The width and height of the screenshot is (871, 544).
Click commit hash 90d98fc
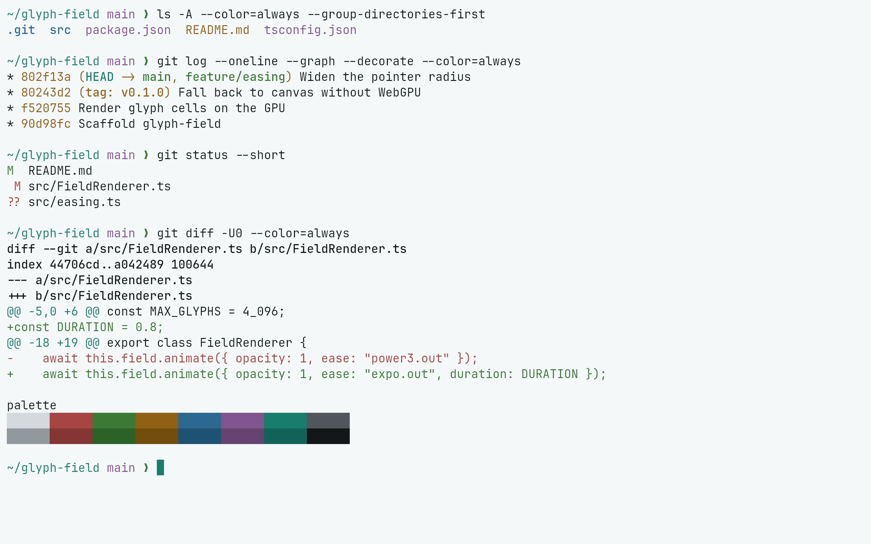[46, 124]
